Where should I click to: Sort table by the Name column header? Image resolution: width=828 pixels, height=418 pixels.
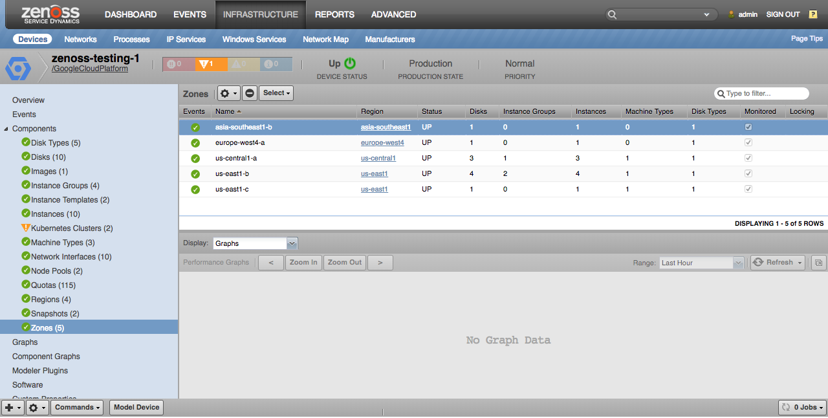point(285,111)
